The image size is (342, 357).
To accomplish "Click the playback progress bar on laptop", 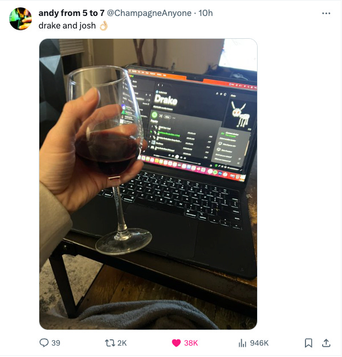I will tap(177, 160).
